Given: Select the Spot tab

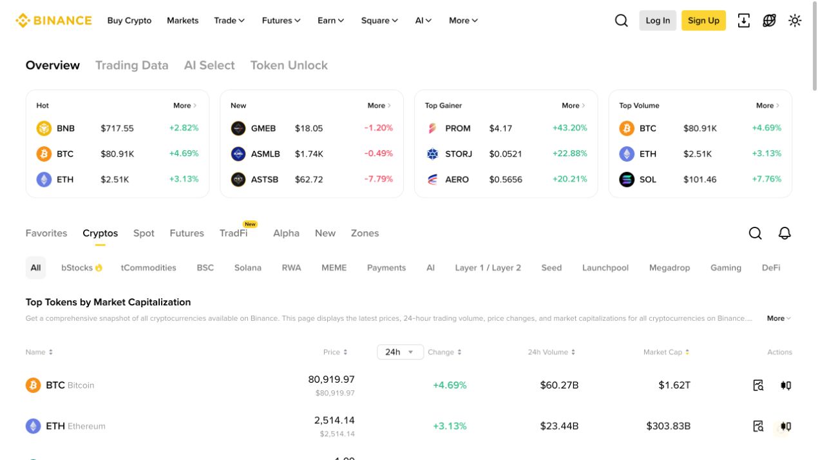Looking at the screenshot, I should tap(144, 233).
